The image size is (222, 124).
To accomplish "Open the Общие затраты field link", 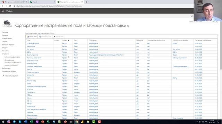I will 32,115.
